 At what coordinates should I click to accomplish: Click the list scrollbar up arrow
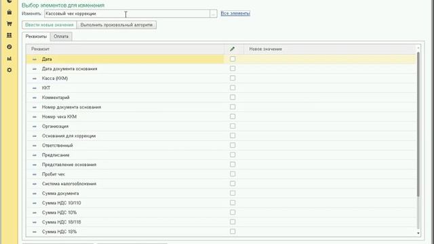click(418, 48)
